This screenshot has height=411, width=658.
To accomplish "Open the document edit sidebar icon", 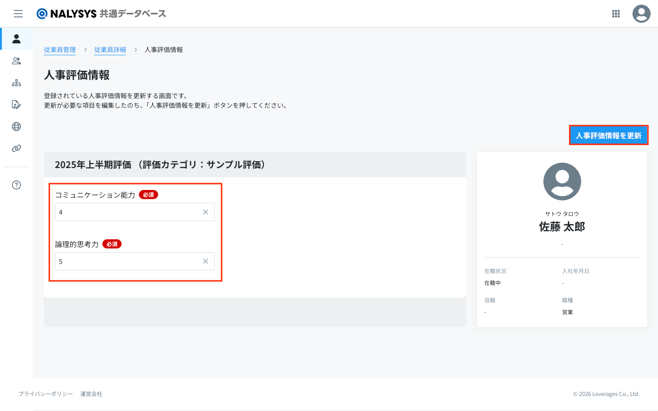I will tap(16, 105).
